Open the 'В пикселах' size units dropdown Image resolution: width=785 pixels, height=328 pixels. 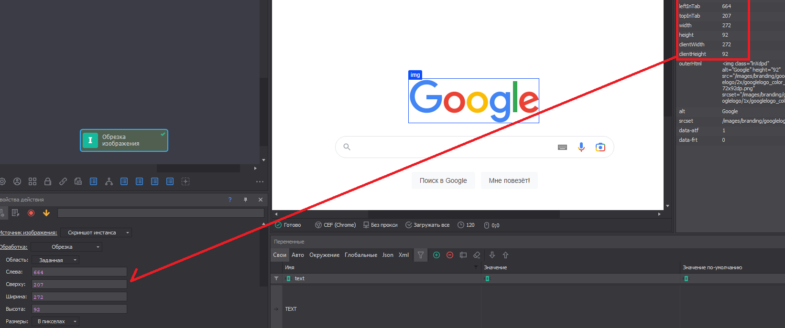[x=55, y=321]
